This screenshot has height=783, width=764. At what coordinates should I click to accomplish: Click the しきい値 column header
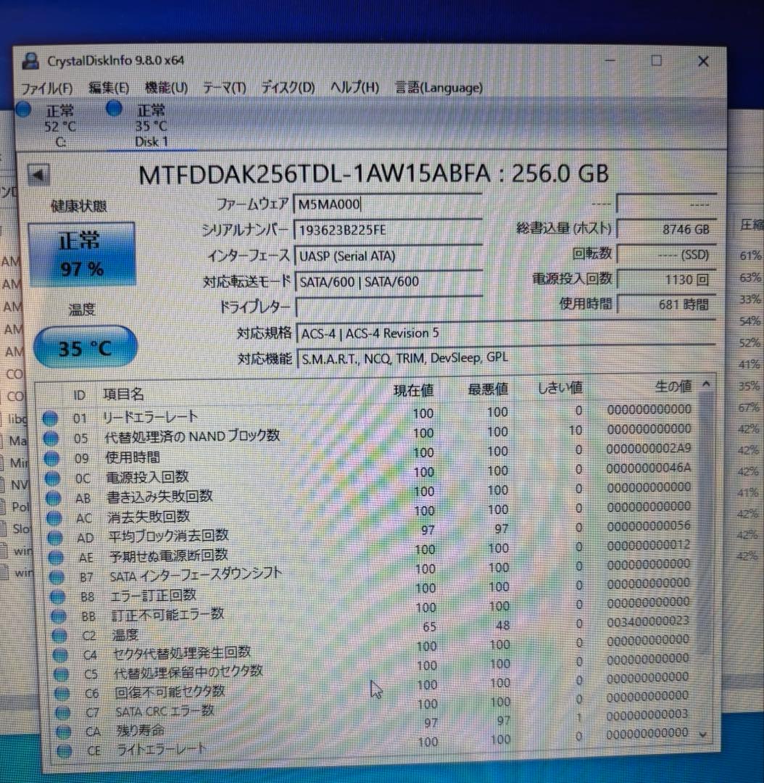click(560, 387)
